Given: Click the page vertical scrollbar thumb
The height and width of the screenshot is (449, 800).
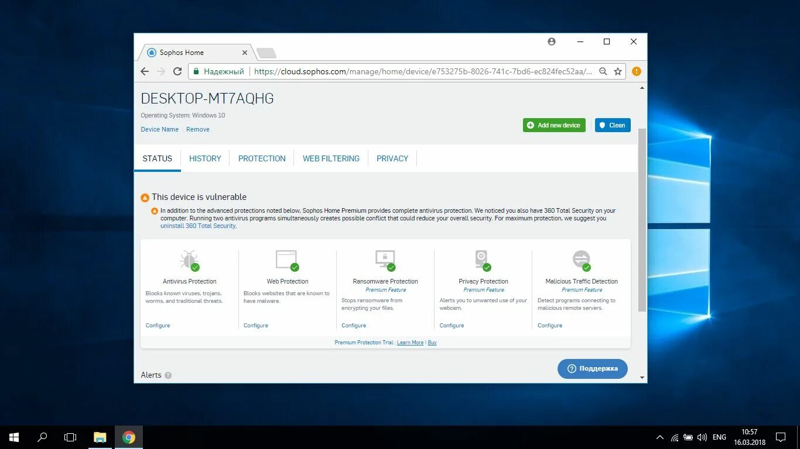Looking at the screenshot, I should click(x=642, y=220).
